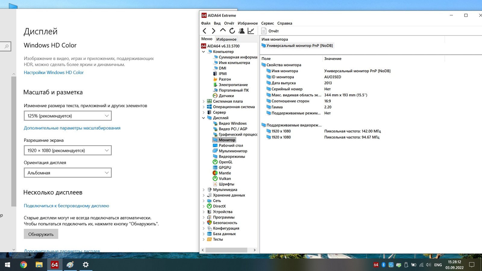Click the Settings search box icon
The image size is (482, 271).
tap(6, 46)
